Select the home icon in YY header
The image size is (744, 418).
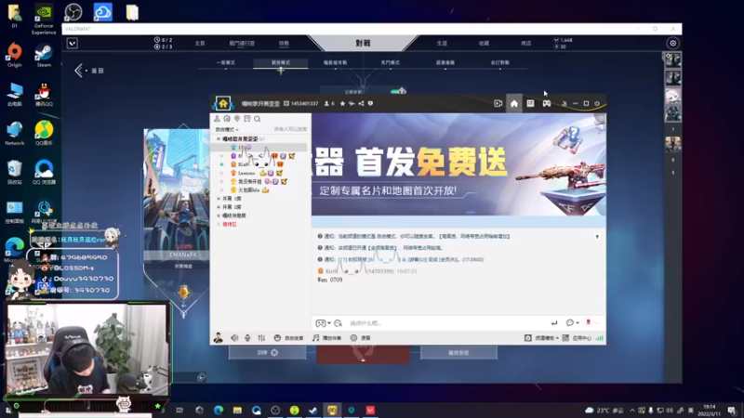point(514,103)
